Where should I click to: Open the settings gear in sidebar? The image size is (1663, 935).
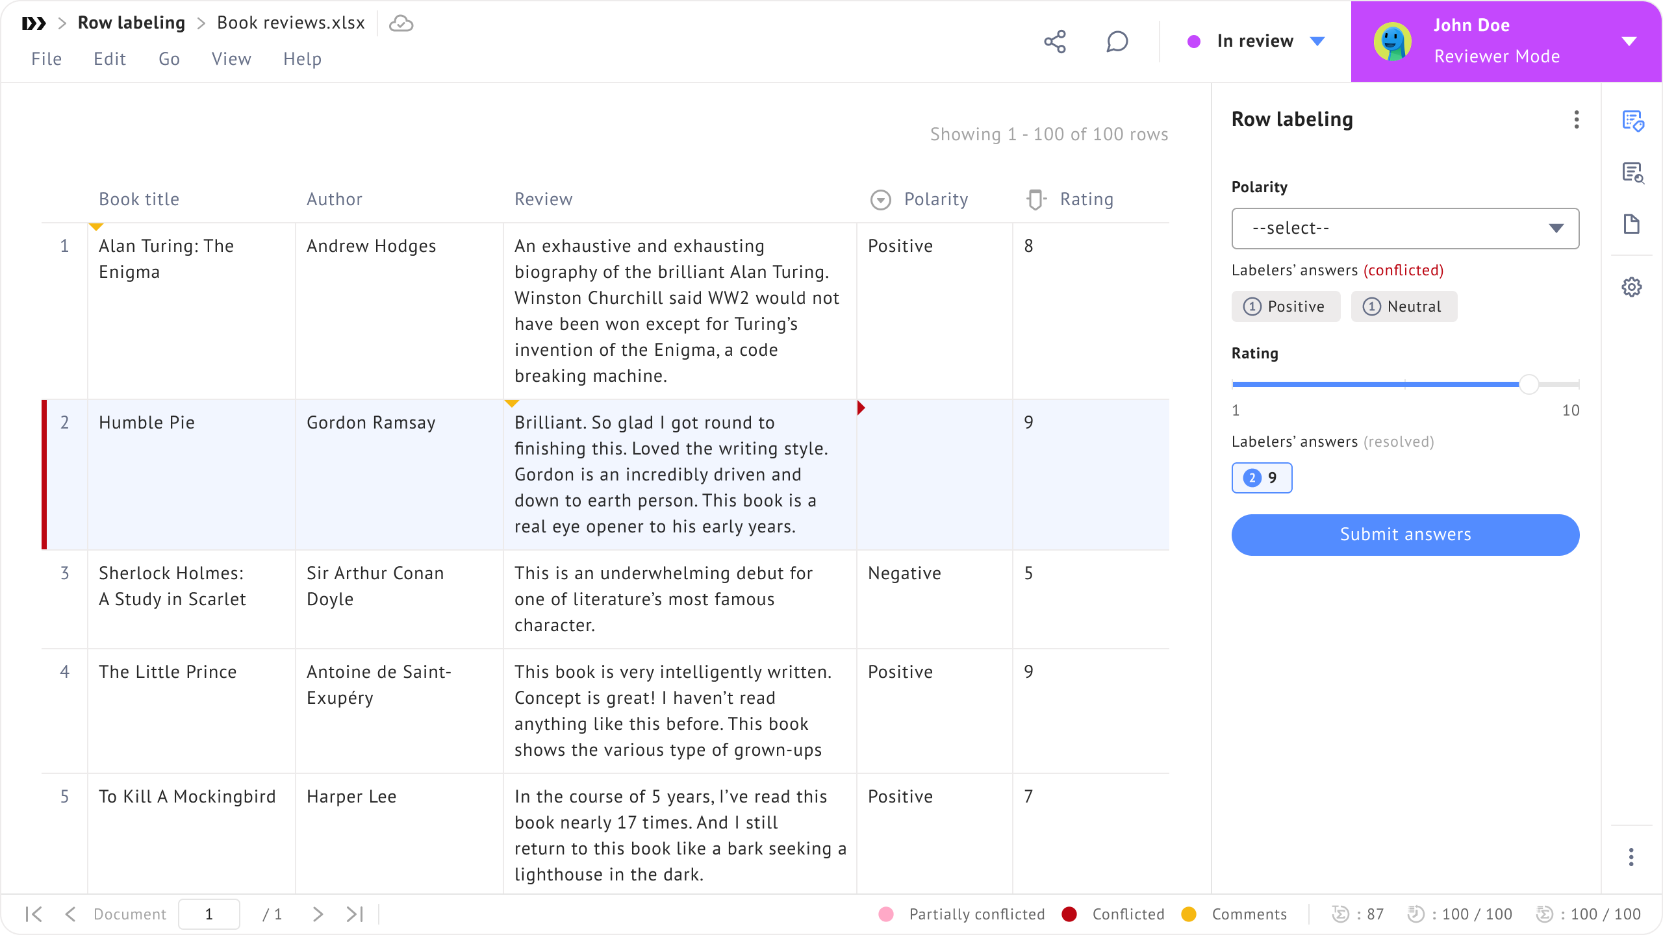pos(1632,287)
